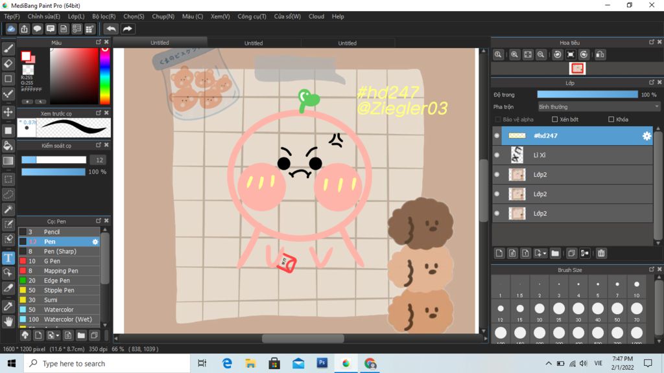Open the Pha trộn blending mode dropdown
Viewport: 664px width, 373px height.
click(x=599, y=107)
